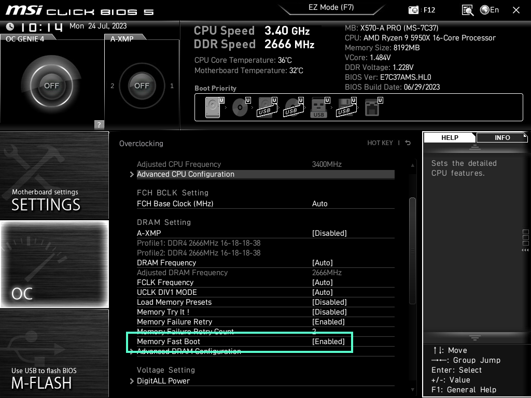Select the HELP tab
The width and height of the screenshot is (531, 398).
pos(449,137)
